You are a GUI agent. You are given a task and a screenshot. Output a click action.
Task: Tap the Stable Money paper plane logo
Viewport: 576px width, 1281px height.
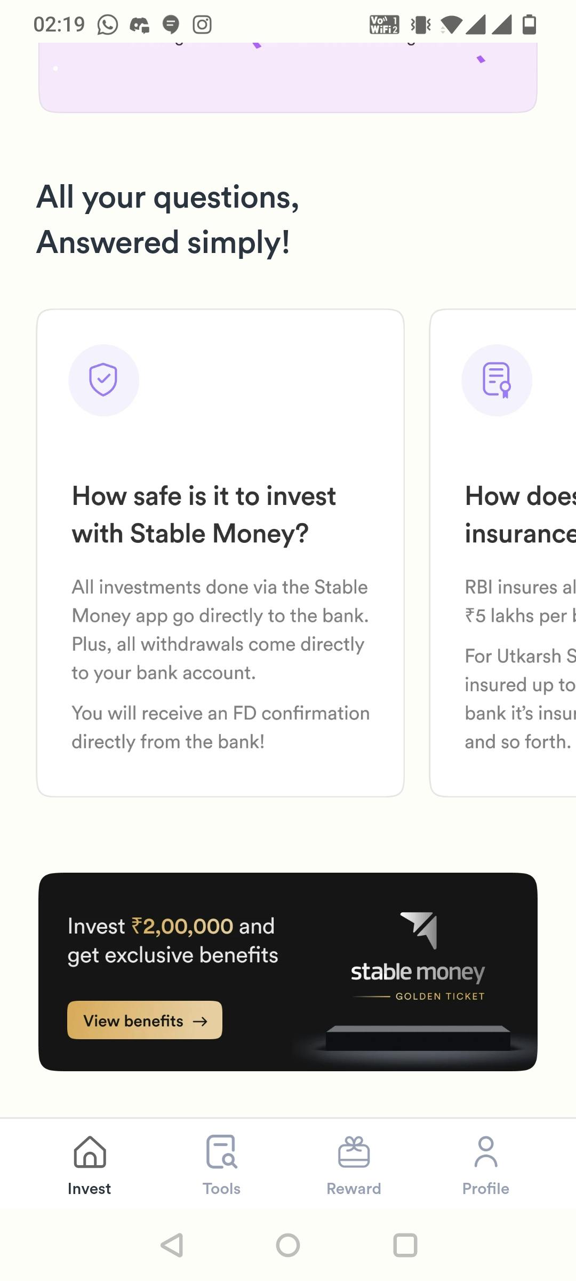[x=420, y=929]
